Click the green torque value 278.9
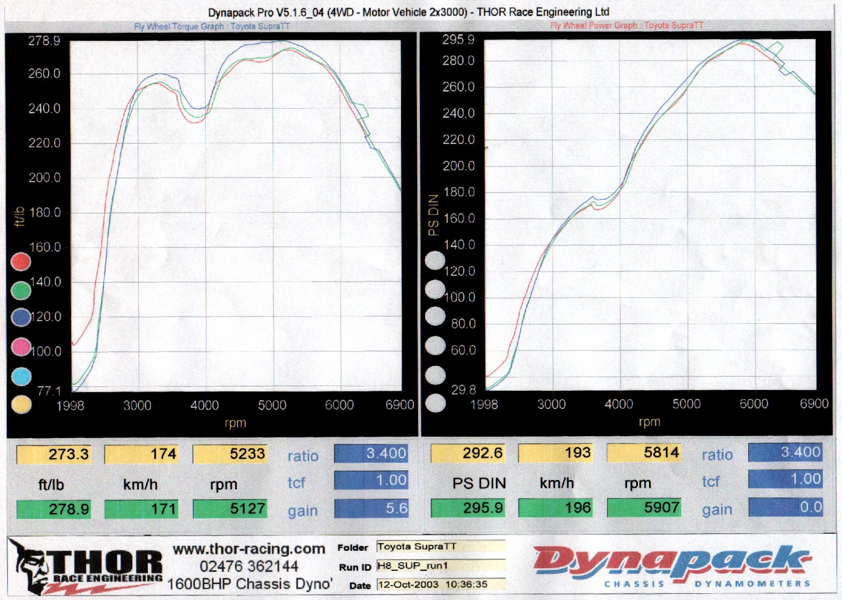842x600 pixels. 54,509
